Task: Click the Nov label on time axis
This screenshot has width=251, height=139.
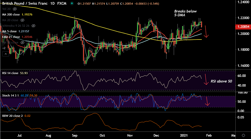Action: tap(130, 135)
